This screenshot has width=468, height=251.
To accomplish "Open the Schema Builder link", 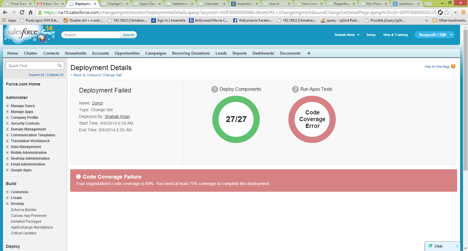I will tap(24, 210).
